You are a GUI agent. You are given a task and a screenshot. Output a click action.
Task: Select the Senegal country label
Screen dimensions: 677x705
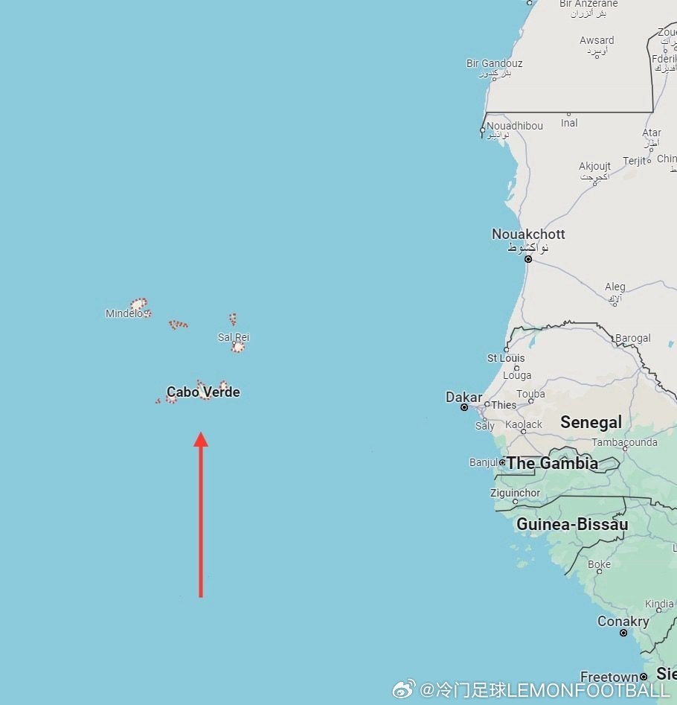[x=591, y=422]
